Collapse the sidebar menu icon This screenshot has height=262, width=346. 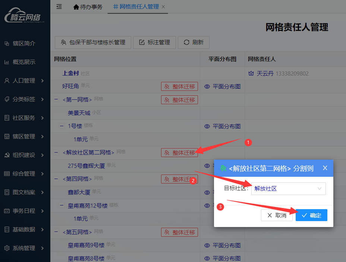click(x=59, y=7)
